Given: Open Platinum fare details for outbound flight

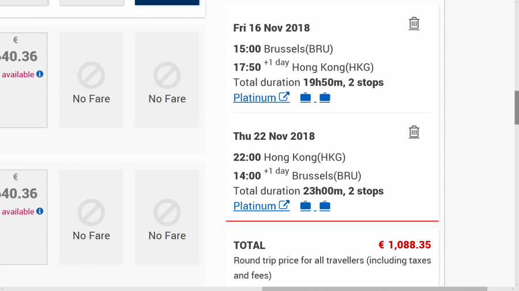Looking at the screenshot, I should point(261,98).
